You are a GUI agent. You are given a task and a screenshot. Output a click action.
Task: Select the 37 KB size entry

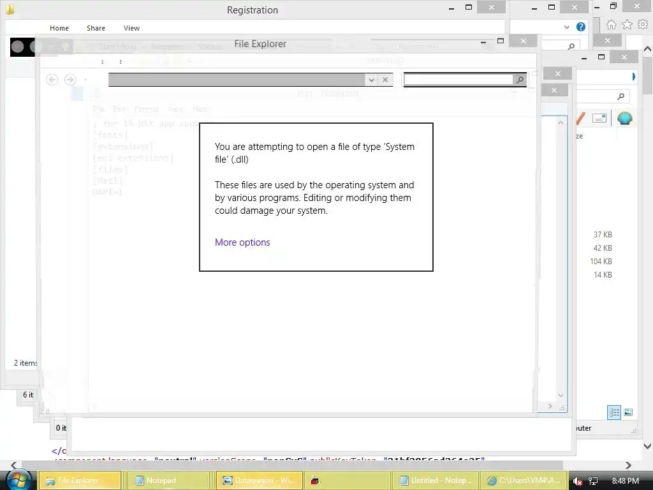[603, 235]
